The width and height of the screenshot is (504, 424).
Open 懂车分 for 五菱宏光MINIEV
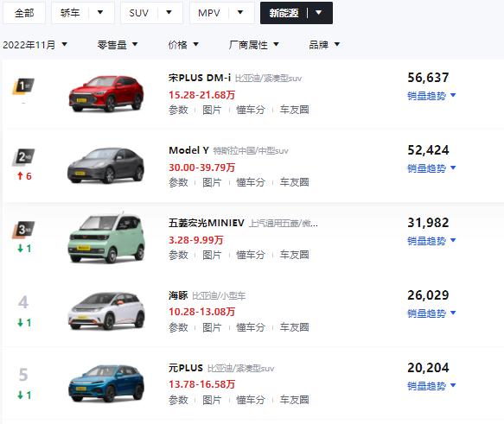(251, 255)
